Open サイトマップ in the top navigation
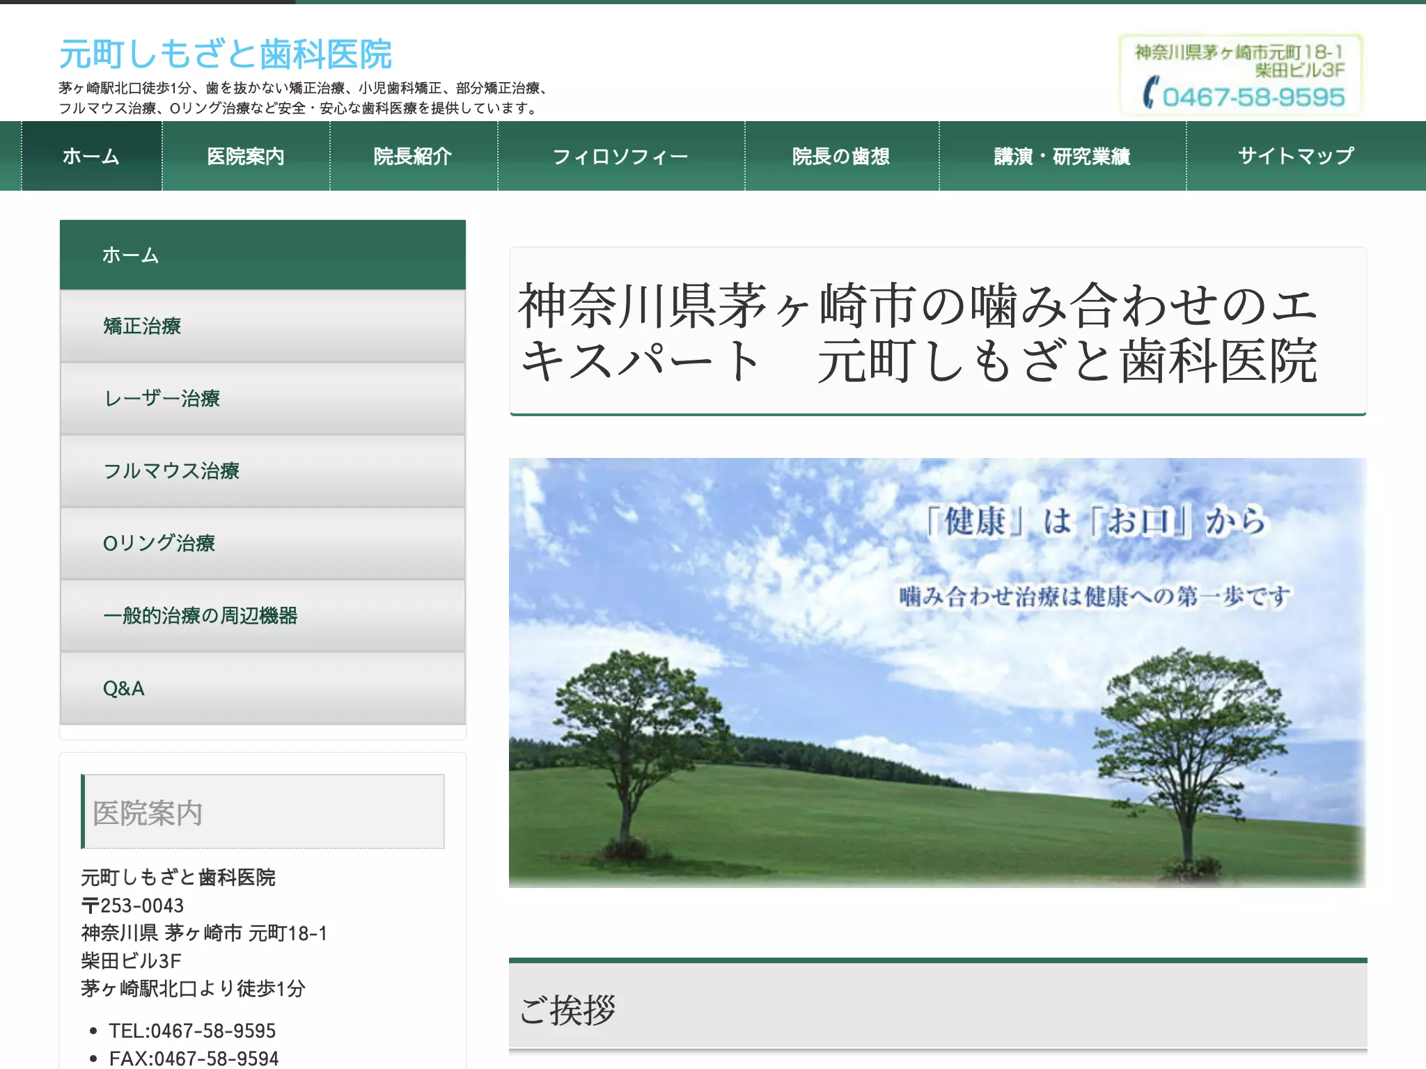The image size is (1426, 1069). click(1296, 156)
